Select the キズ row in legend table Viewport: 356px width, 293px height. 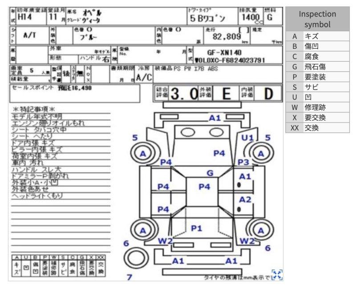point(317,36)
